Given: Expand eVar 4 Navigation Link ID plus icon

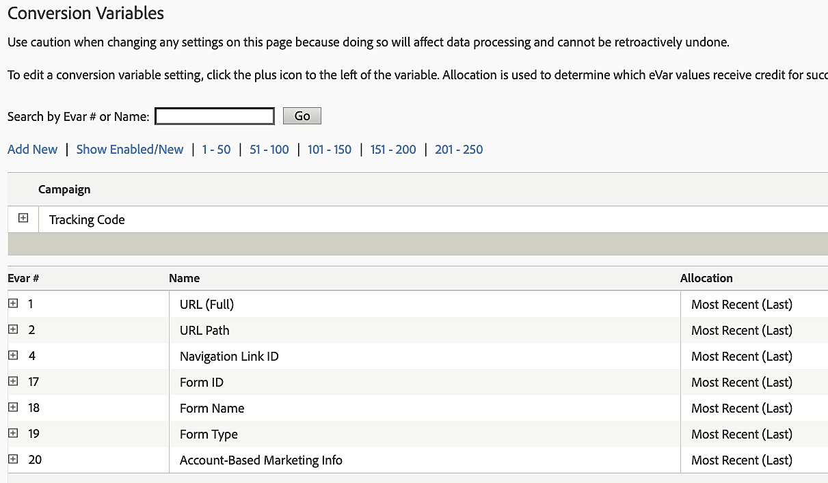Looking at the screenshot, I should (13, 355).
